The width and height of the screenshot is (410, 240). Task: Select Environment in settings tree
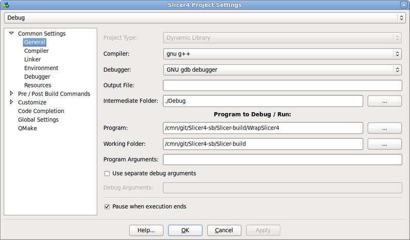41,68
